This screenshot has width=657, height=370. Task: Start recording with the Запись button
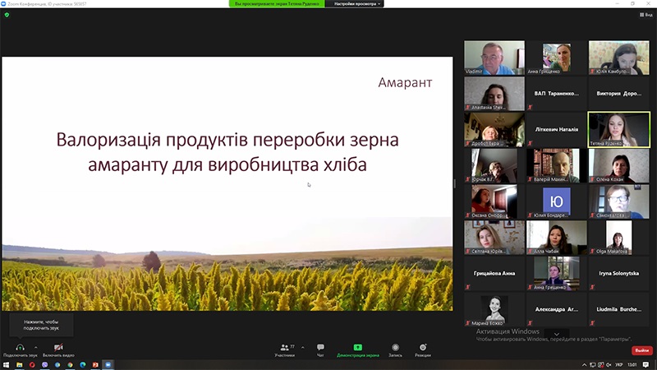pos(395,350)
